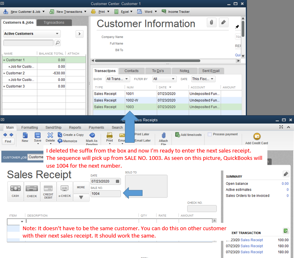Open Reports tab in Sales Receipts

point(75,128)
